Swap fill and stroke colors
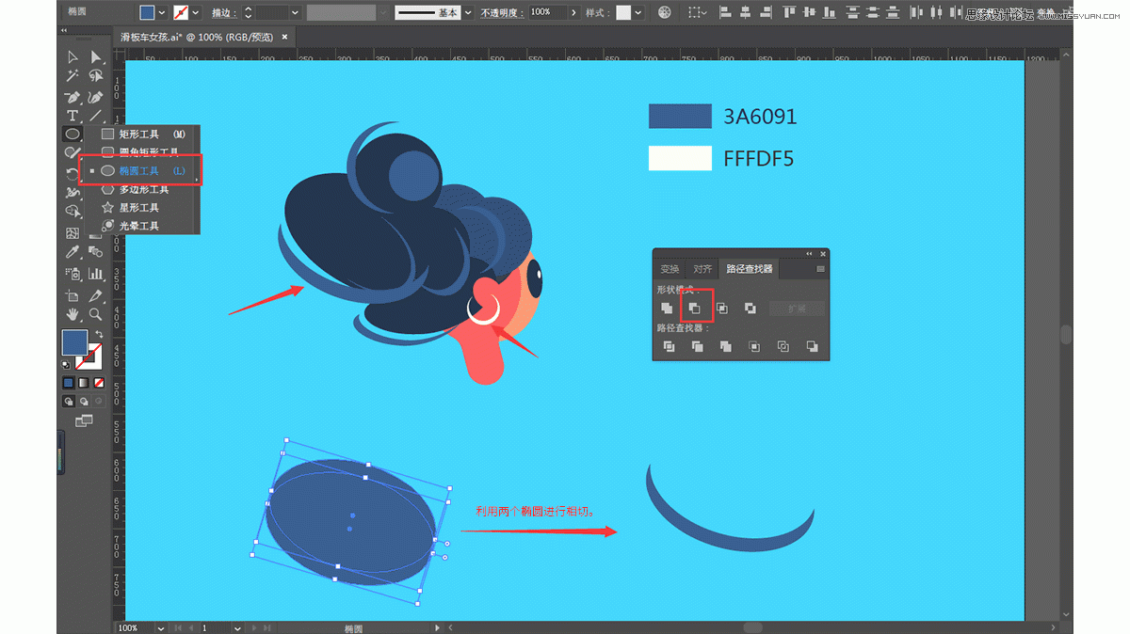1130x634 pixels. coord(98,334)
